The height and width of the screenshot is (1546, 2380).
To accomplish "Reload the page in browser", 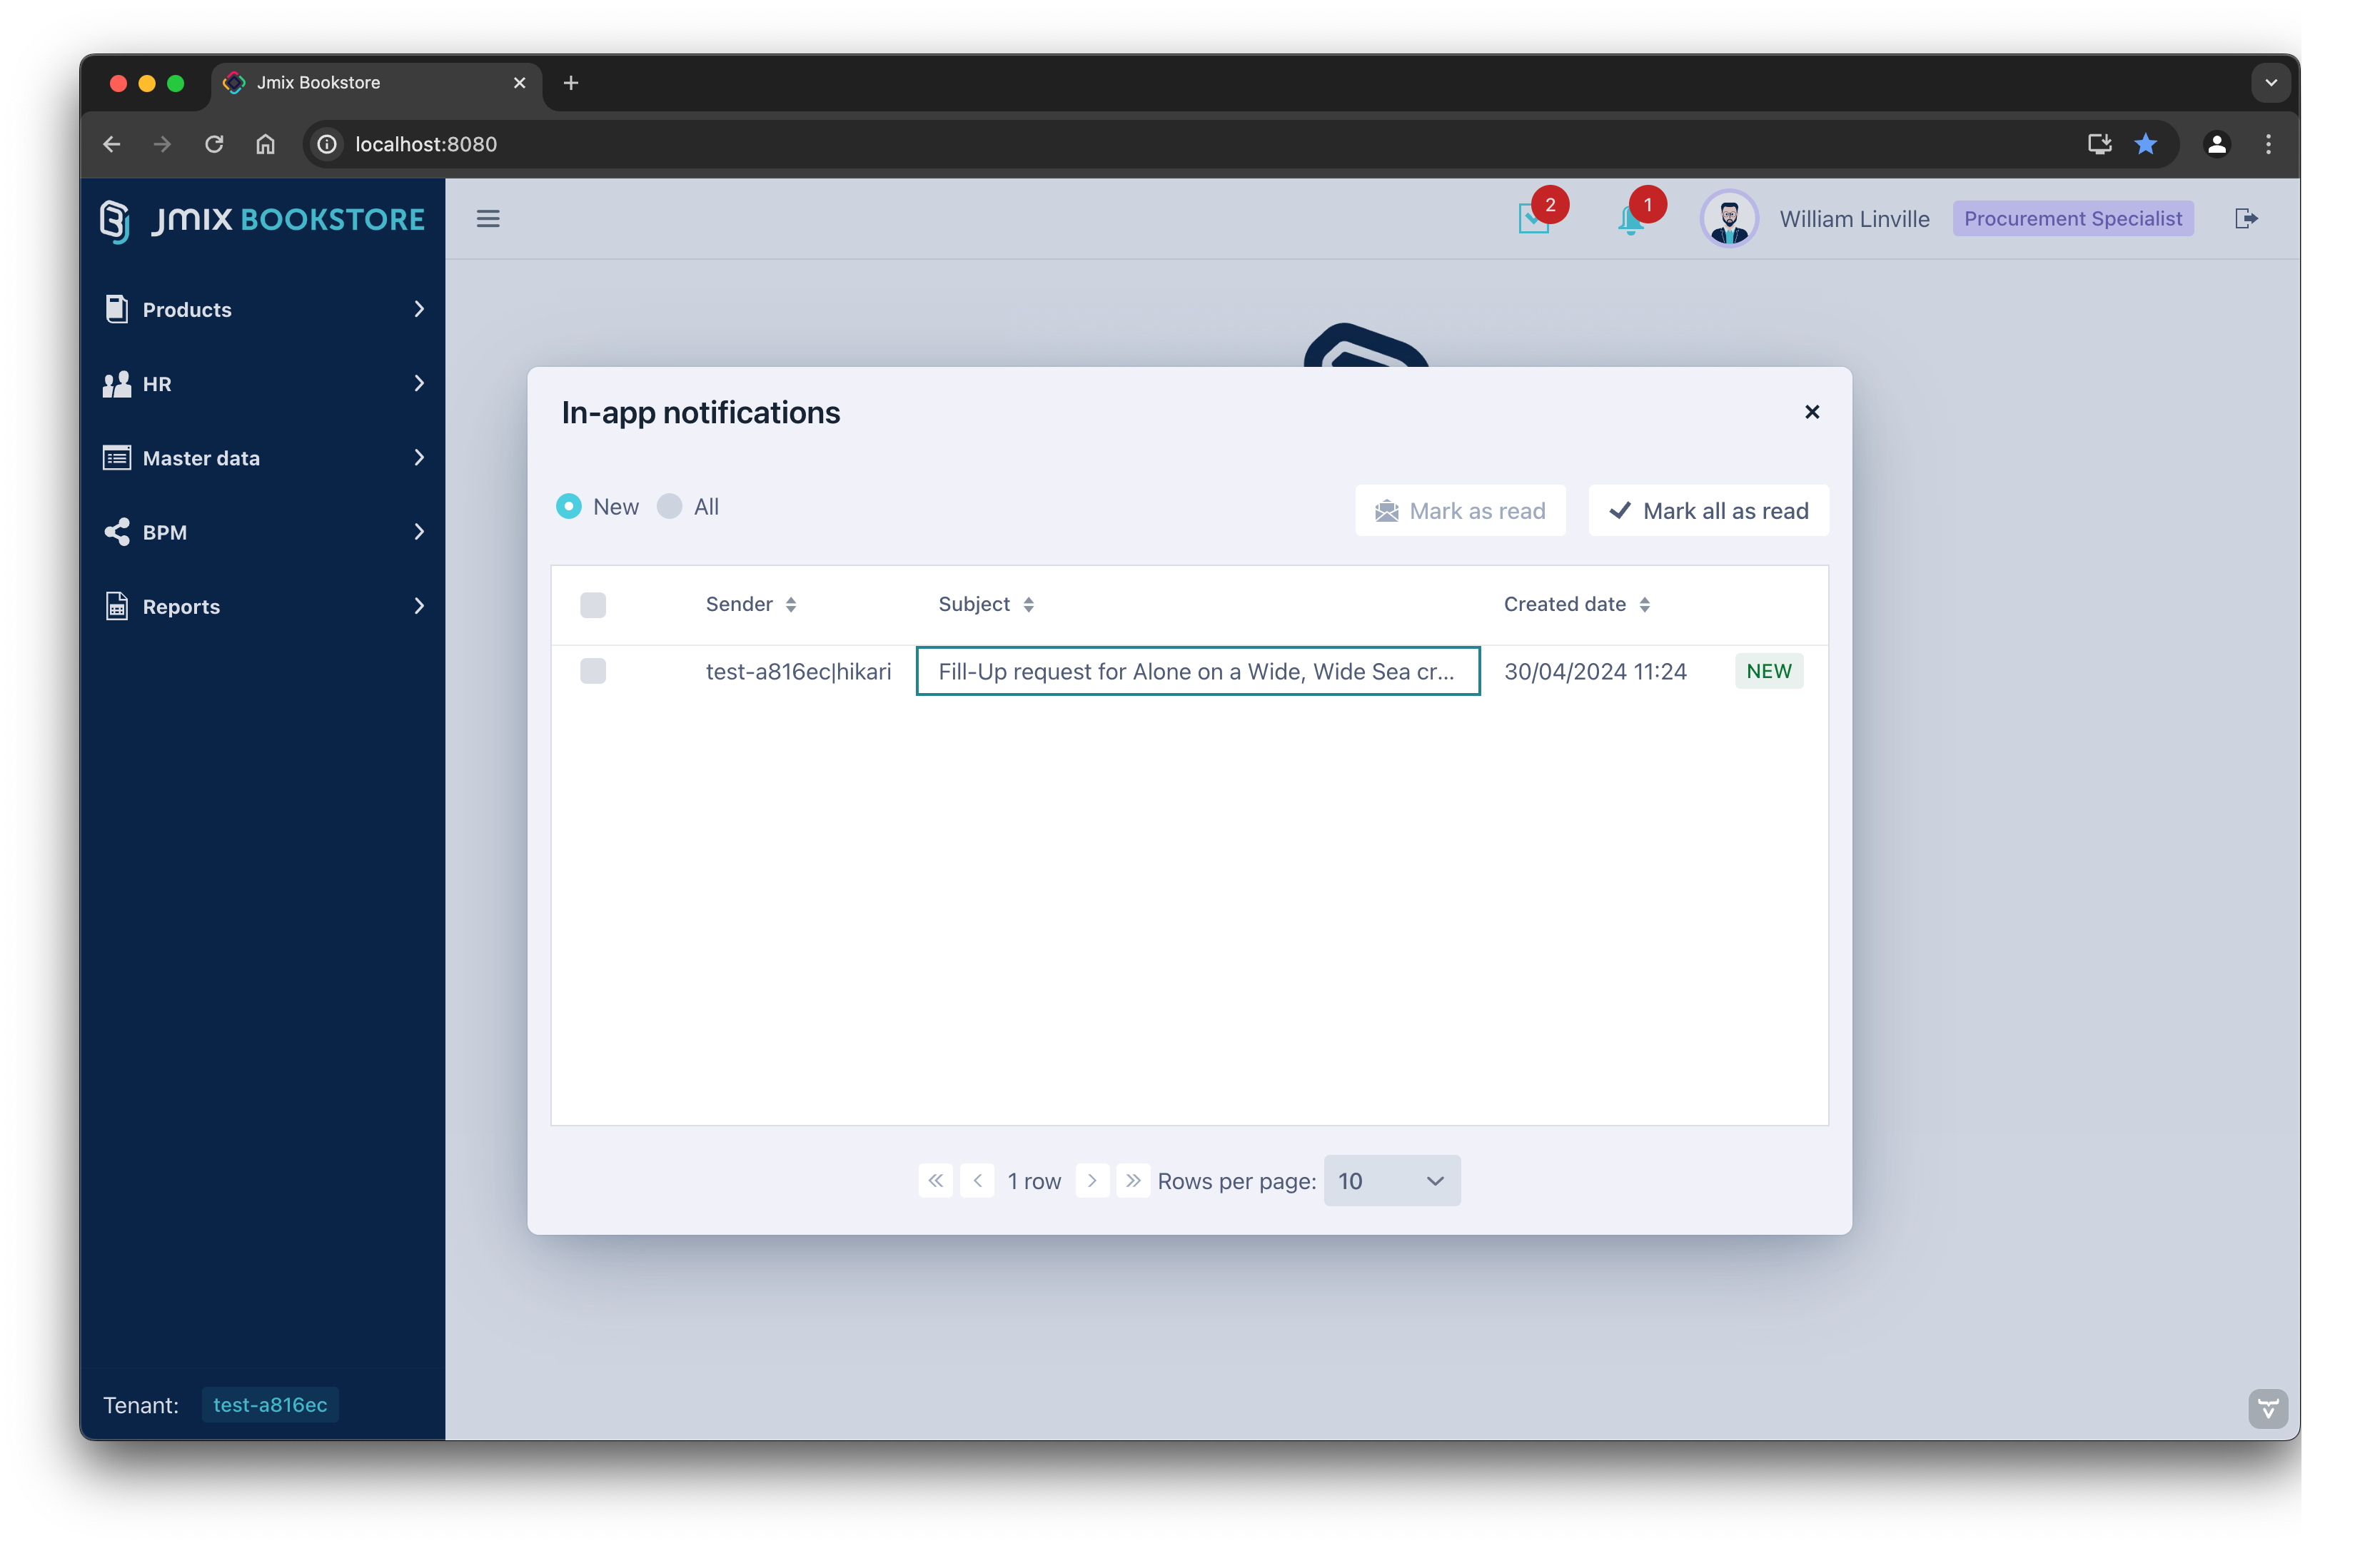I will click(x=214, y=144).
